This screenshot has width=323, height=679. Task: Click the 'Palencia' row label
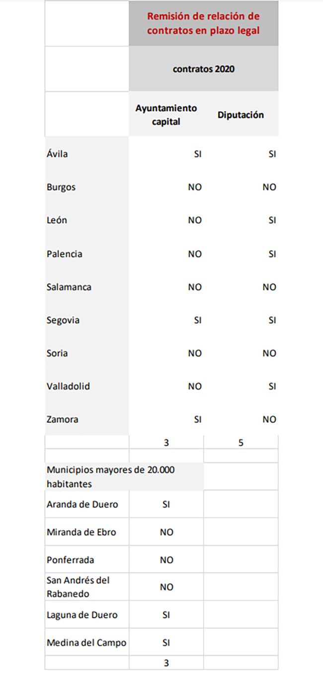pyautogui.click(x=65, y=254)
